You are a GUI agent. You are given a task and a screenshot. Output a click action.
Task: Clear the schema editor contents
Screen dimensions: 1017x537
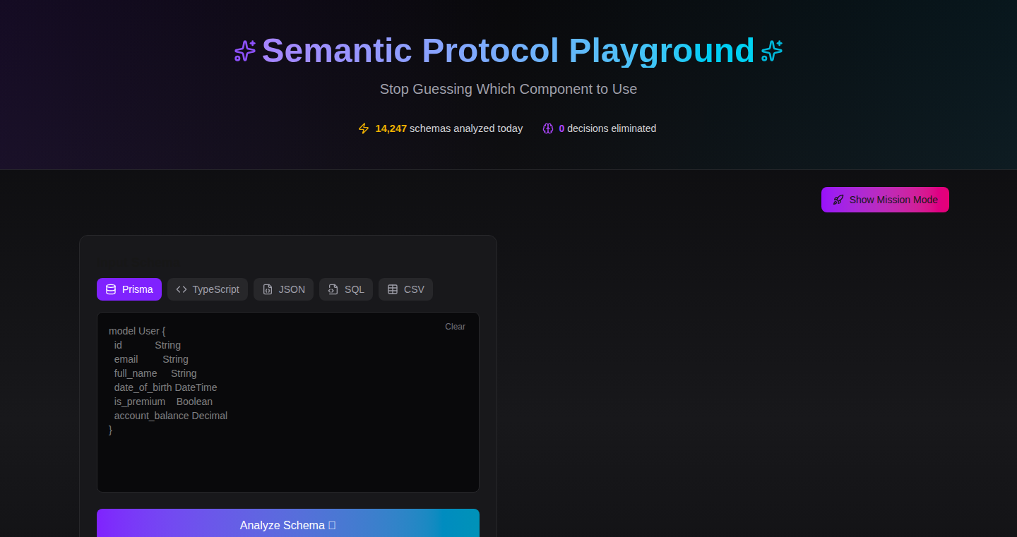pyautogui.click(x=455, y=327)
